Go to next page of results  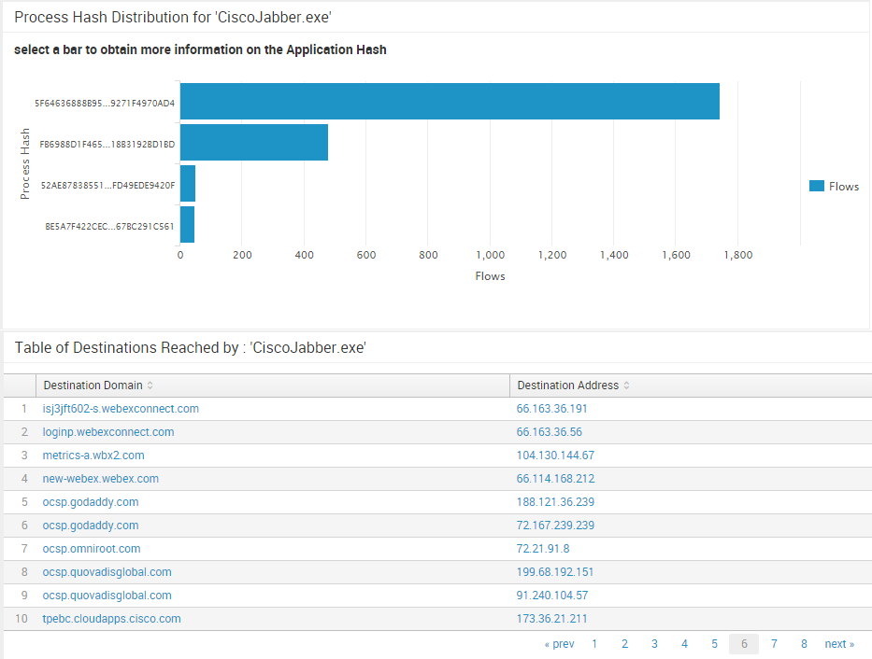839,644
